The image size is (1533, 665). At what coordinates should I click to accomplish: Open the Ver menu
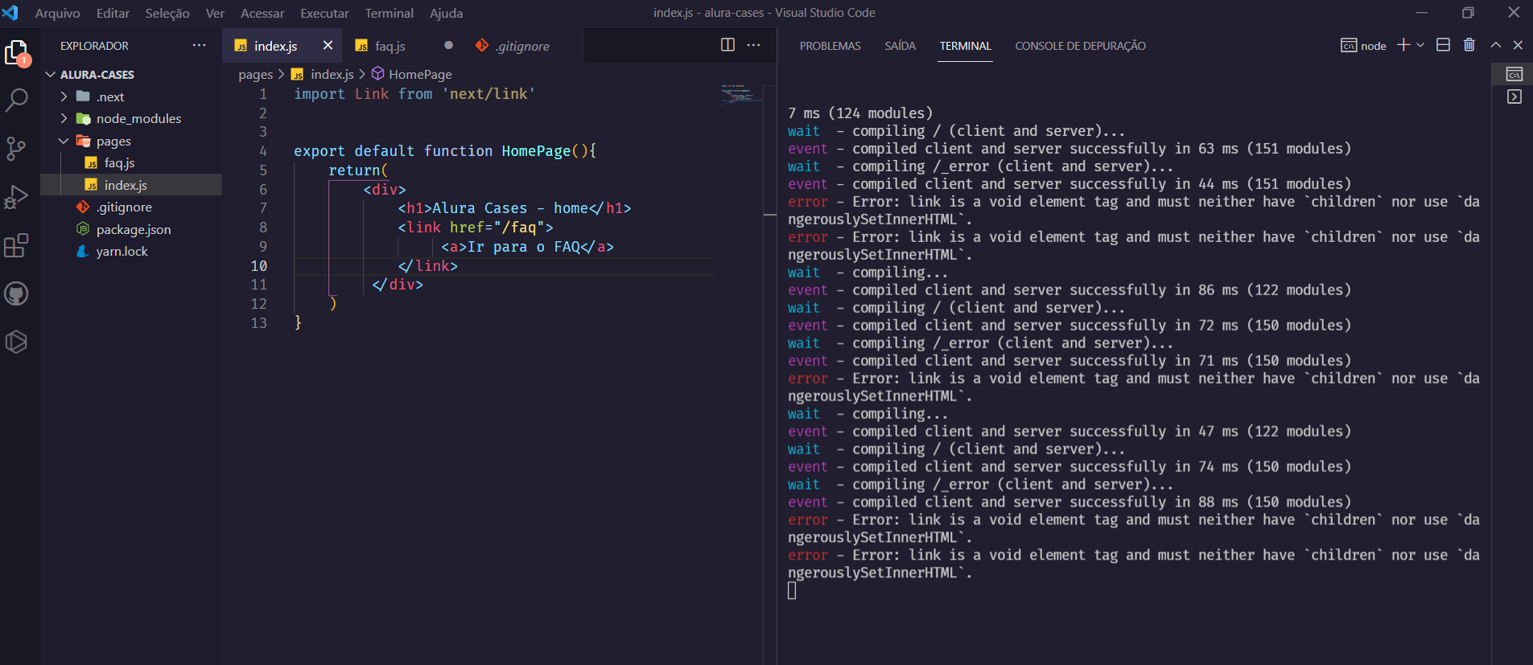(x=215, y=13)
